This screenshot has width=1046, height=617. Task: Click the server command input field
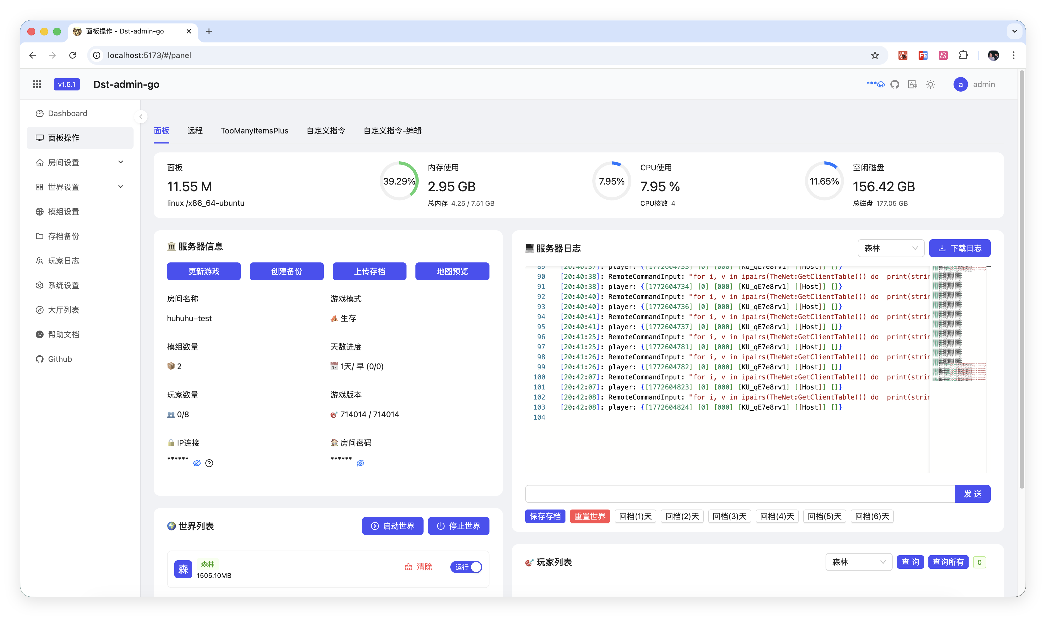pos(740,494)
